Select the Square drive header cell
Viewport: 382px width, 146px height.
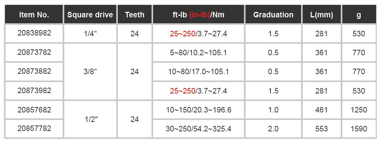click(90, 15)
